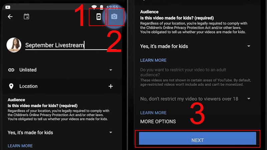Expand MORE OPTIONS
The width and height of the screenshot is (267, 150).
click(158, 121)
